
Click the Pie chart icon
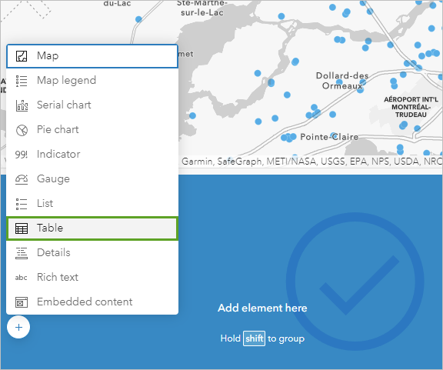[22, 130]
